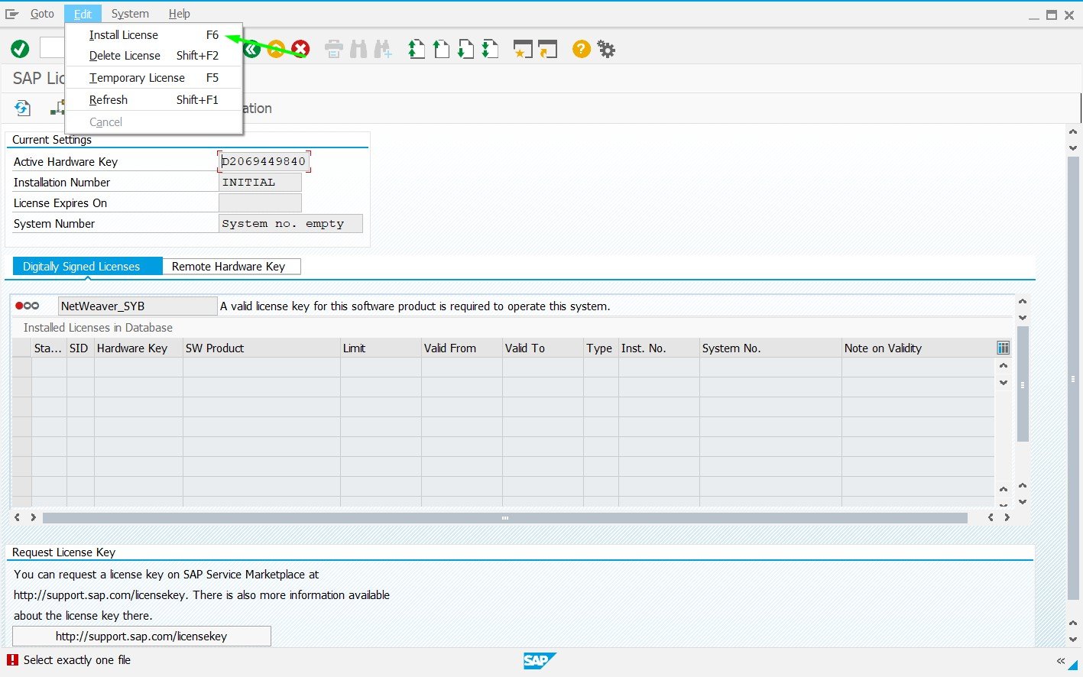
Task: Click the Active Hardware Key field
Action: pos(264,161)
